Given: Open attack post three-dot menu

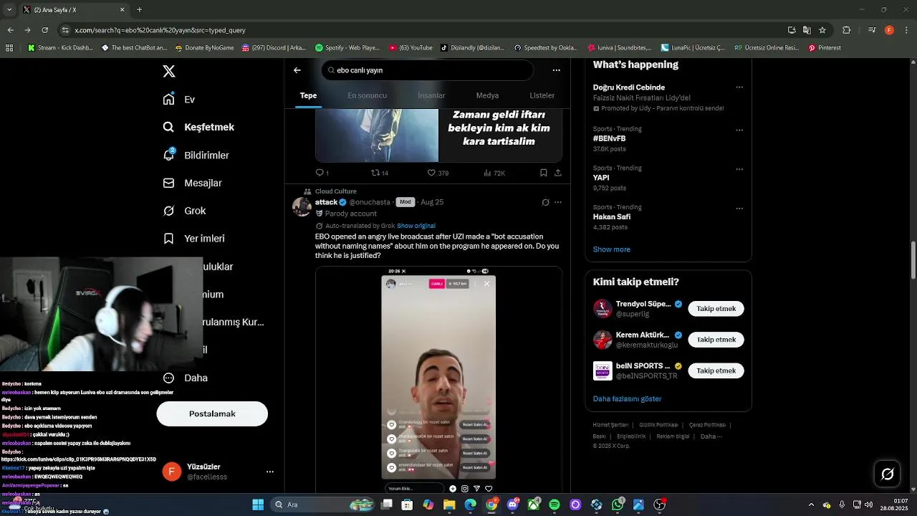Looking at the screenshot, I should 558,202.
